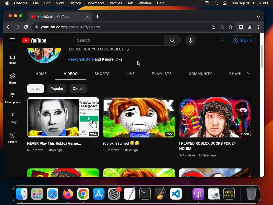Open the tab search dropdown arrow
The image size is (273, 205).
258,17
